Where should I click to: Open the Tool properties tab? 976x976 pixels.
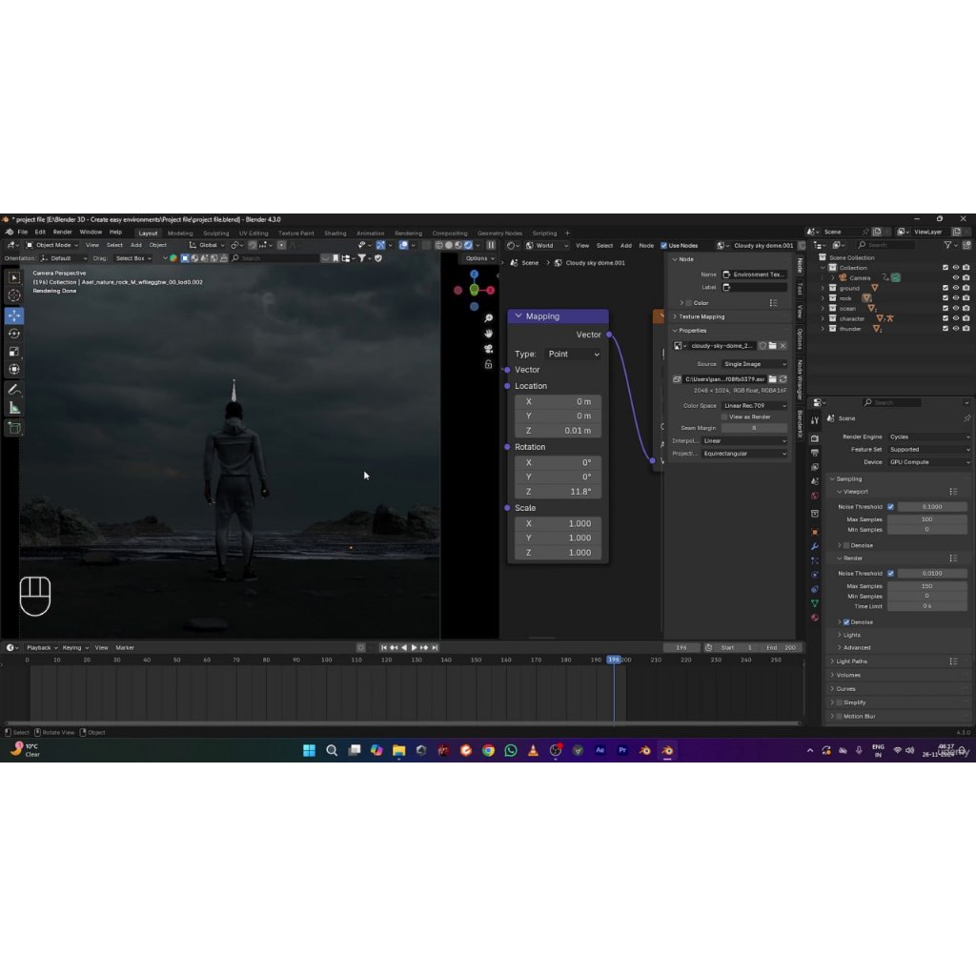point(815,420)
